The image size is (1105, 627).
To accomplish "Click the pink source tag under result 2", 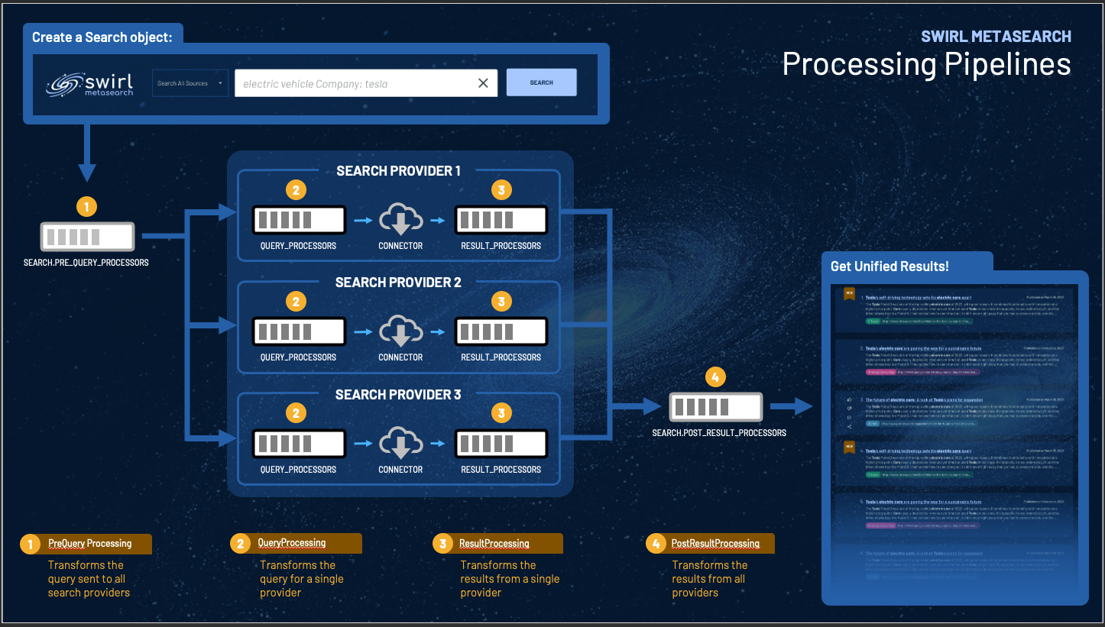I will (x=881, y=372).
